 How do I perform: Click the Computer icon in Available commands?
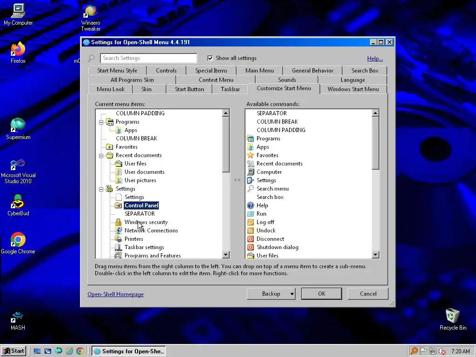251,172
